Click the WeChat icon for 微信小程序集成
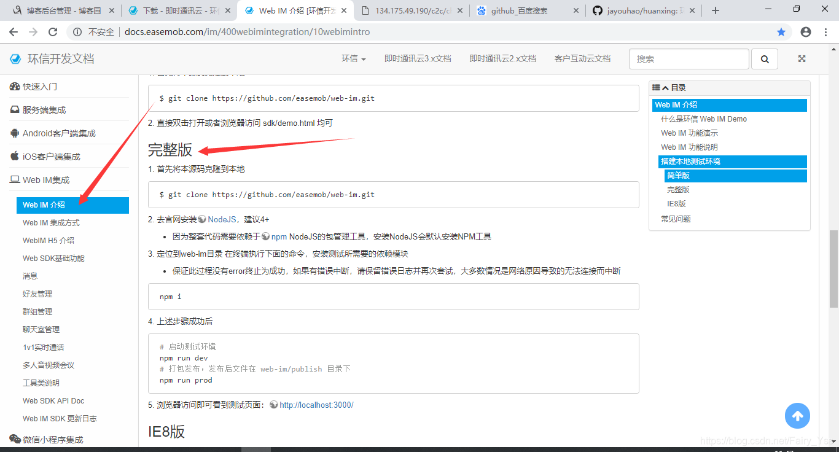The height and width of the screenshot is (452, 839). click(15, 438)
